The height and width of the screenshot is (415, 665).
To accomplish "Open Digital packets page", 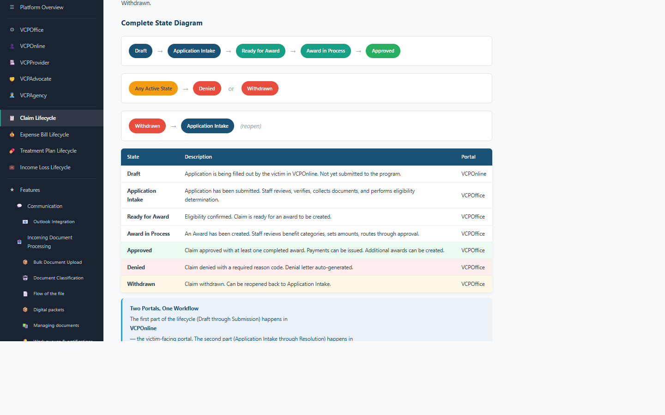I will click(x=48, y=310).
